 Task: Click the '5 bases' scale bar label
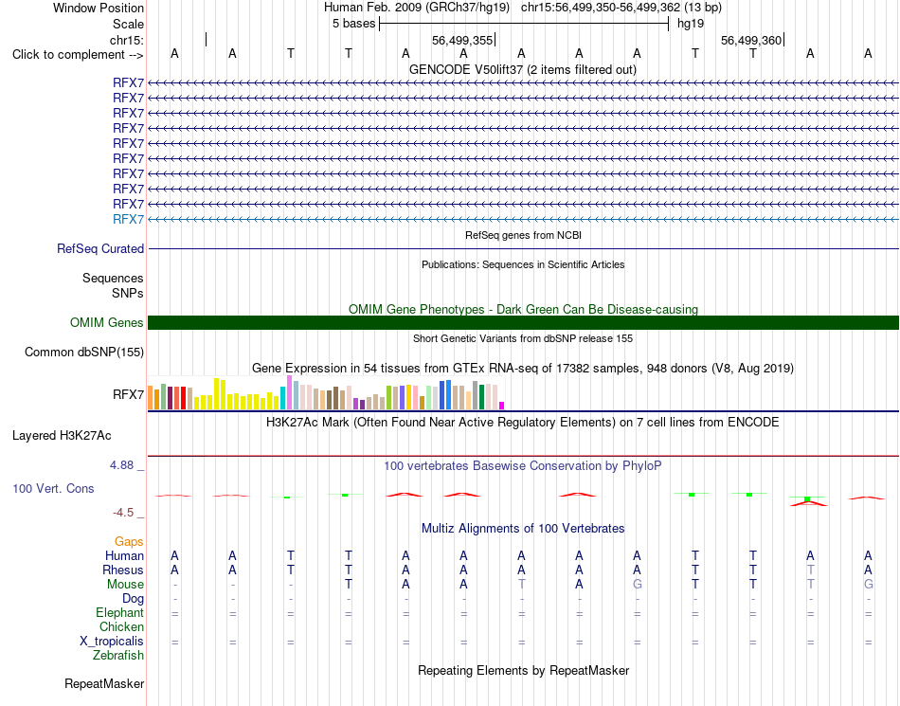click(353, 24)
